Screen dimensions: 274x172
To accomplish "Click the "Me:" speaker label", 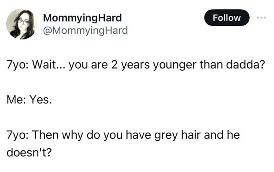I will [16, 100].
